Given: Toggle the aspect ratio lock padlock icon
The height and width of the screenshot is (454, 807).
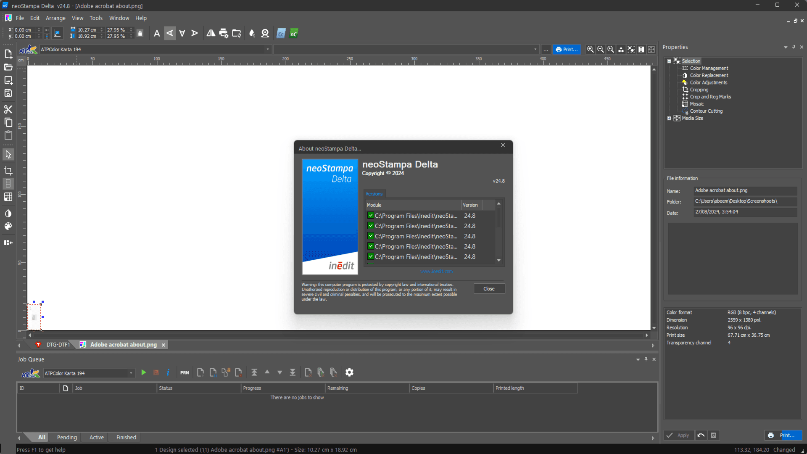Looking at the screenshot, I should click(x=140, y=33).
